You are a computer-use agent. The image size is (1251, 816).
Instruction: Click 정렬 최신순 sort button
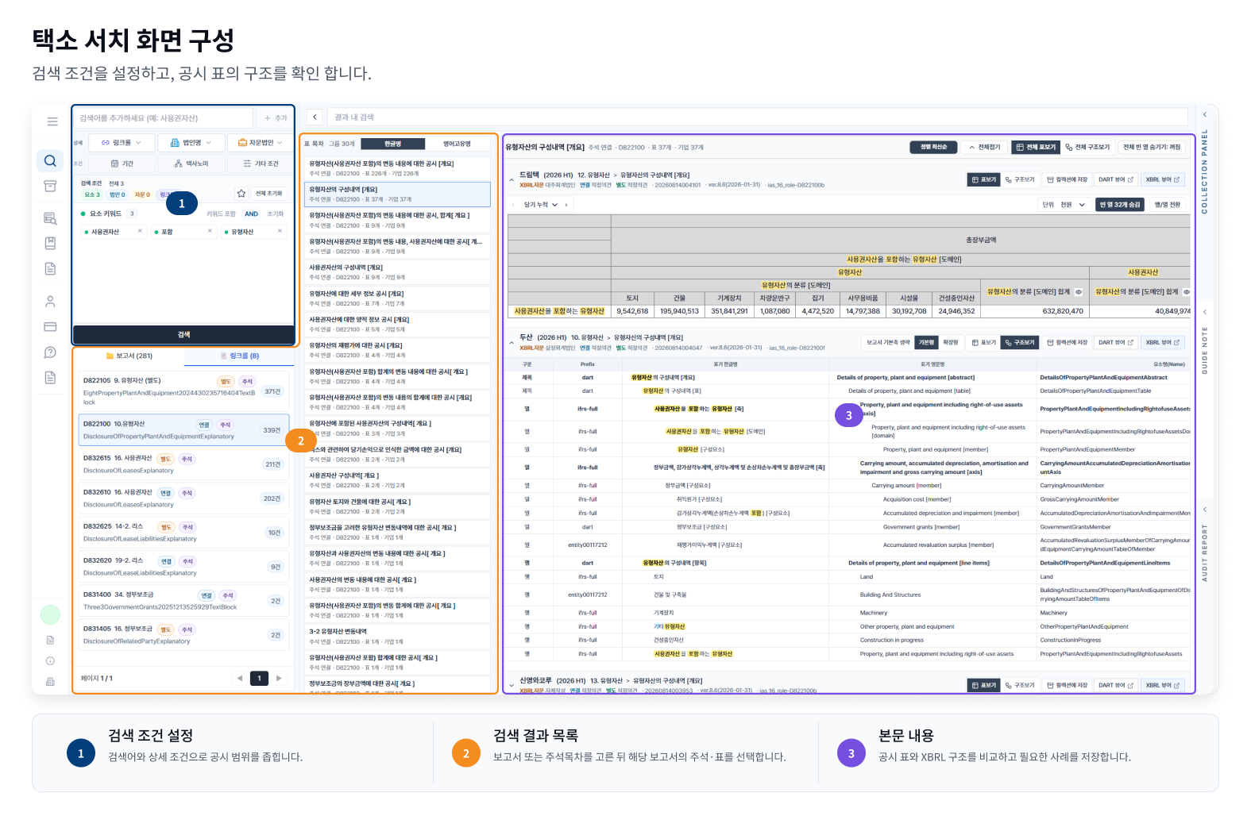coord(933,147)
